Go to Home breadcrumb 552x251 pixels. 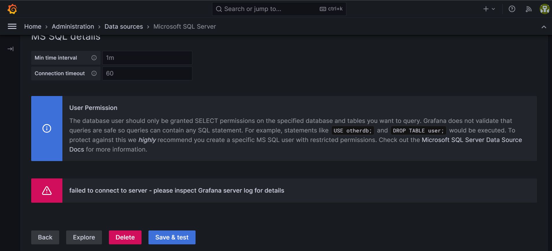pyautogui.click(x=33, y=27)
